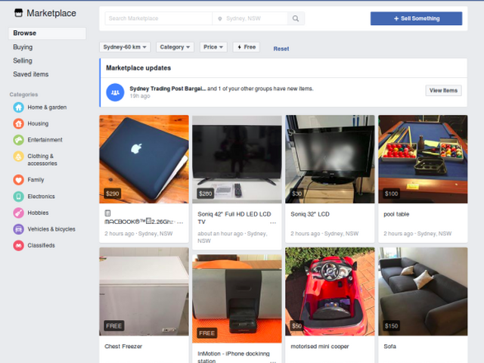This screenshot has width=484, height=363.
Task: Open the pool table listing title
Action: click(396, 214)
